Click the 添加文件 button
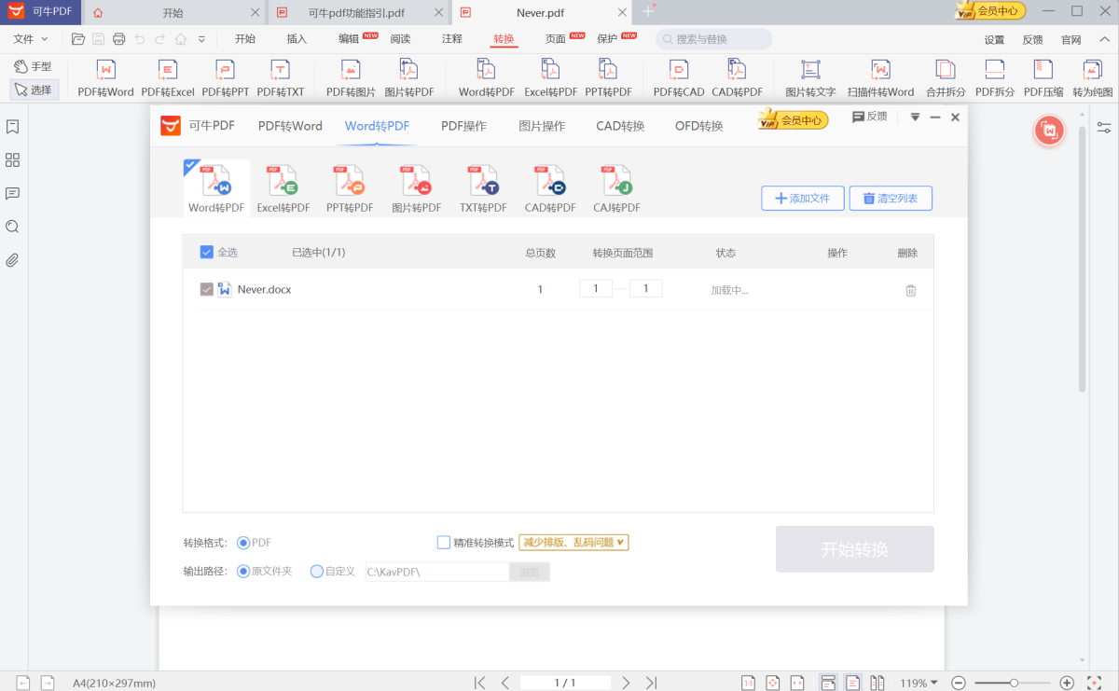Viewport: 1119px width, 691px height. click(x=803, y=199)
